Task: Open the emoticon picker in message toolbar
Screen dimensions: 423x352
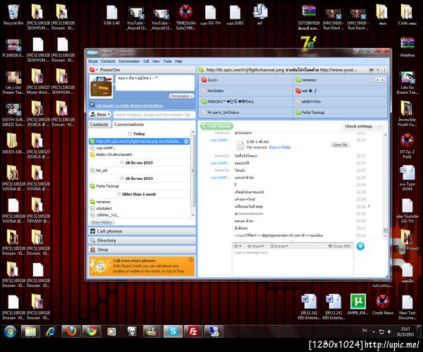Action: click(x=236, y=245)
